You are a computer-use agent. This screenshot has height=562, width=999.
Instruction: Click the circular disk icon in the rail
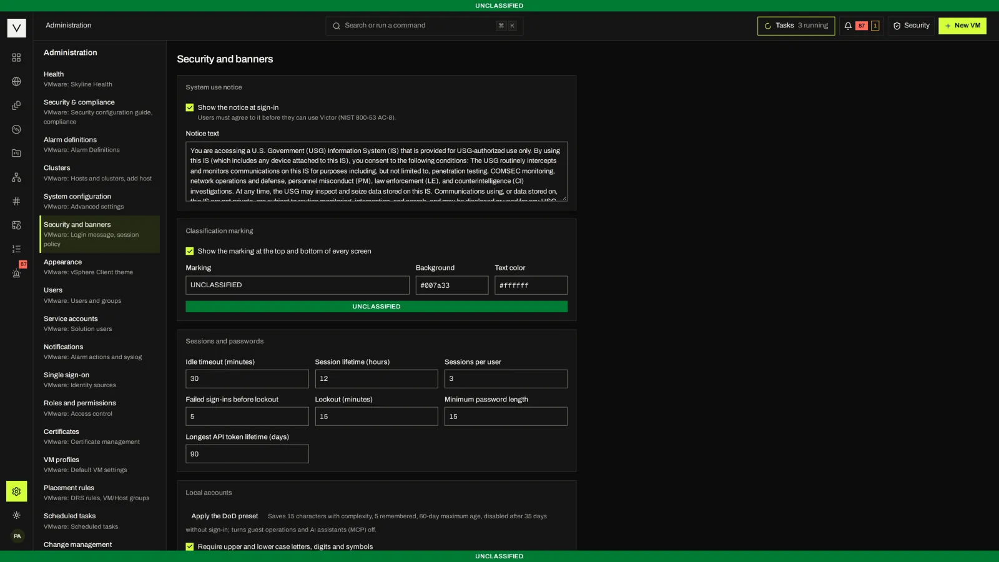click(16, 129)
